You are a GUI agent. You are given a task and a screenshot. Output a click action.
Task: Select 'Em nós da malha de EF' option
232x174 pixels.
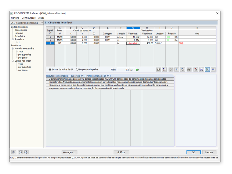tap(61, 69)
